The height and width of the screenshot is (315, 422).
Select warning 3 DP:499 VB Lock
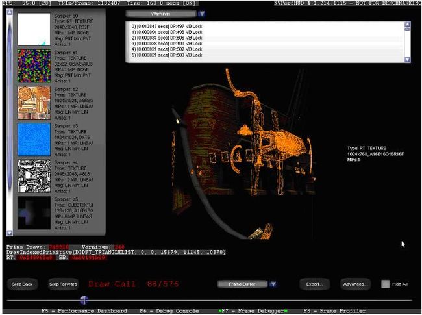coord(167,44)
